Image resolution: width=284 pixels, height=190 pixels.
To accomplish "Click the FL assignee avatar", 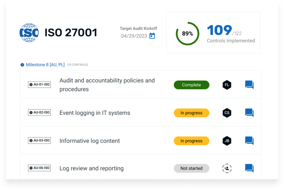I will [227, 85].
